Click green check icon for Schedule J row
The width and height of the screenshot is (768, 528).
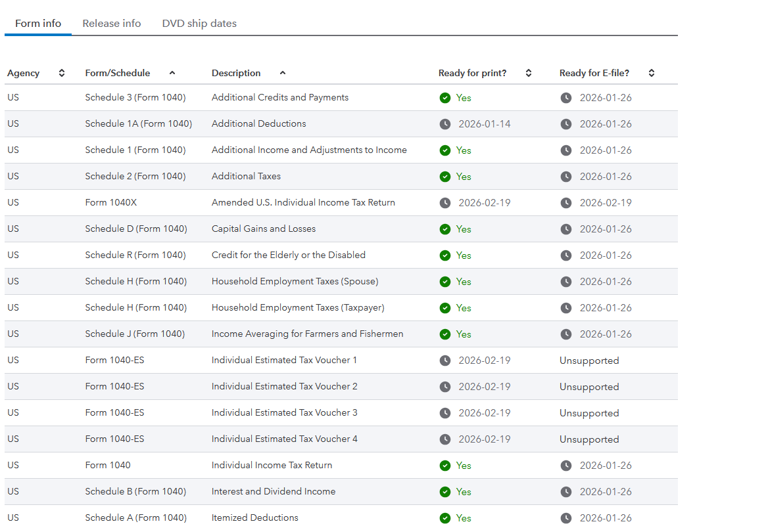445,334
